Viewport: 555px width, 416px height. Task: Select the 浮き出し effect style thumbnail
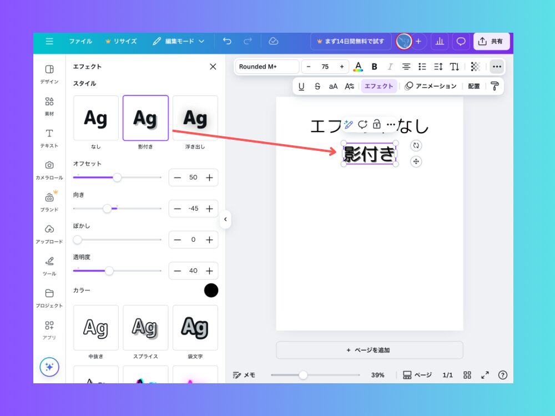tap(195, 118)
